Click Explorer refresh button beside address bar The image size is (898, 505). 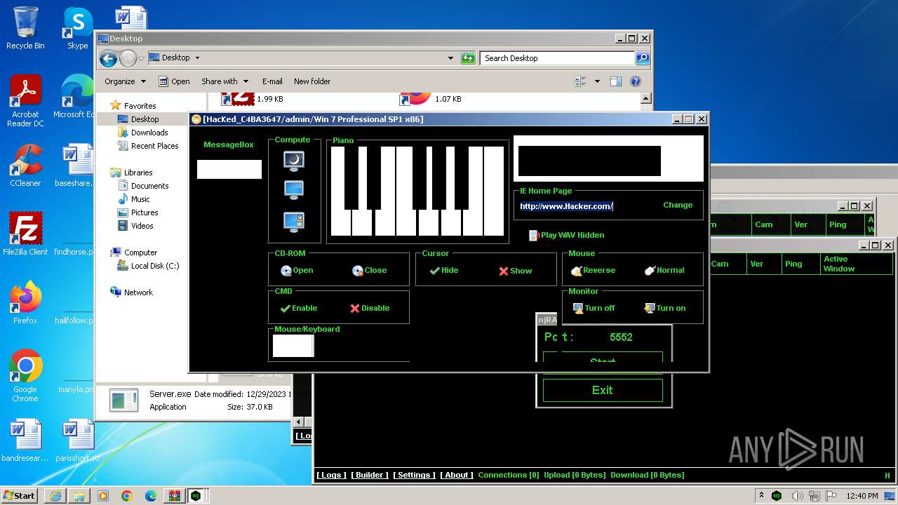pyautogui.click(x=468, y=58)
